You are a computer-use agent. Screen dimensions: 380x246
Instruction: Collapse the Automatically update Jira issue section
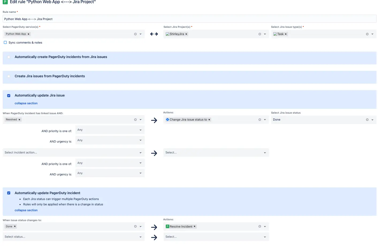click(26, 103)
